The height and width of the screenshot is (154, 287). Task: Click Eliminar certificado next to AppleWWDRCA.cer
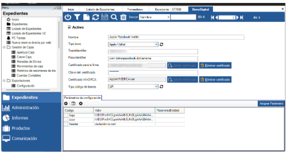coord(215,79)
